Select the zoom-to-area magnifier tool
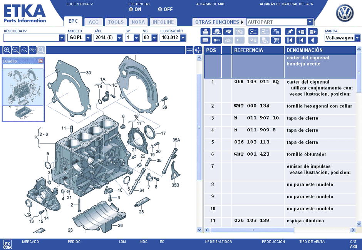This screenshot has height=250, width=362. (24, 50)
